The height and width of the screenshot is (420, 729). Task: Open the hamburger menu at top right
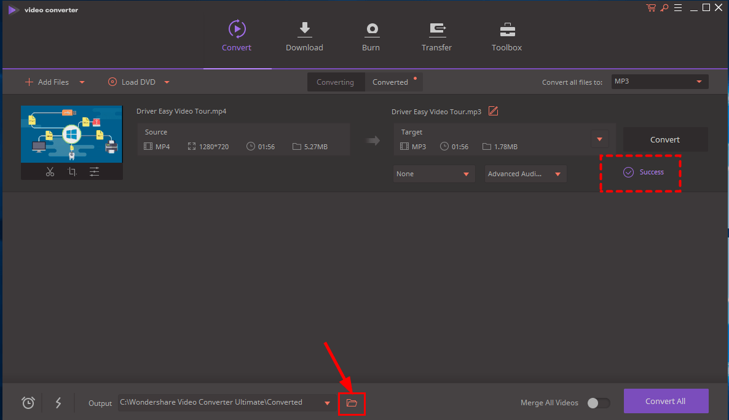(x=678, y=8)
